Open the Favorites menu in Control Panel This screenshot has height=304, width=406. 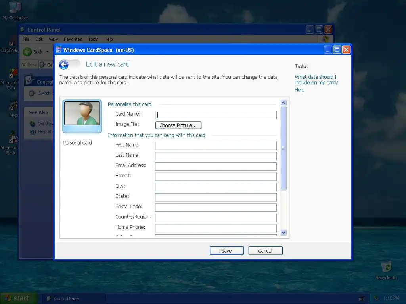tap(73, 39)
